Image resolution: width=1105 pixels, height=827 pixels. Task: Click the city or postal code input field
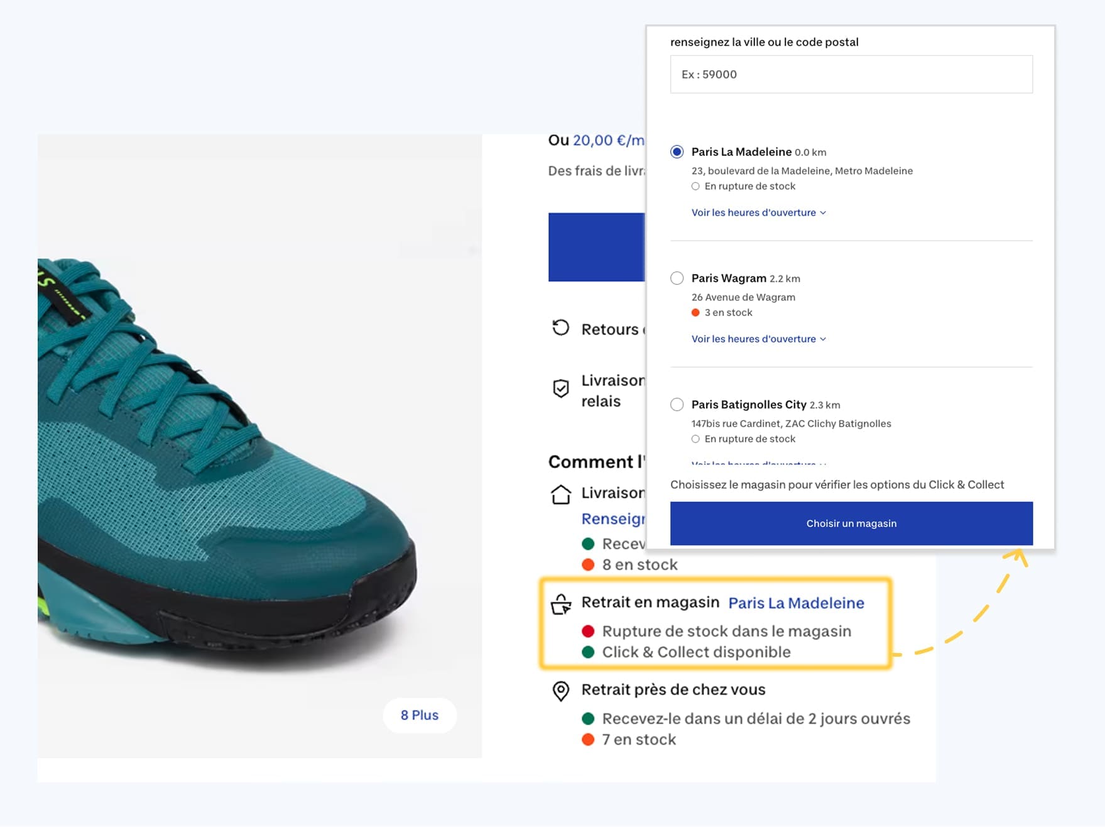(x=851, y=74)
